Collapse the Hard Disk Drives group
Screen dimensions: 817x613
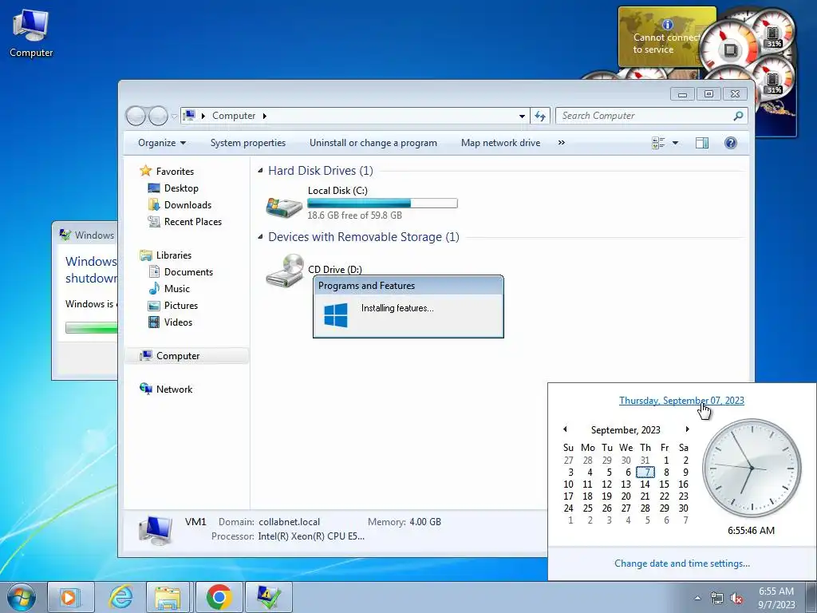click(260, 171)
